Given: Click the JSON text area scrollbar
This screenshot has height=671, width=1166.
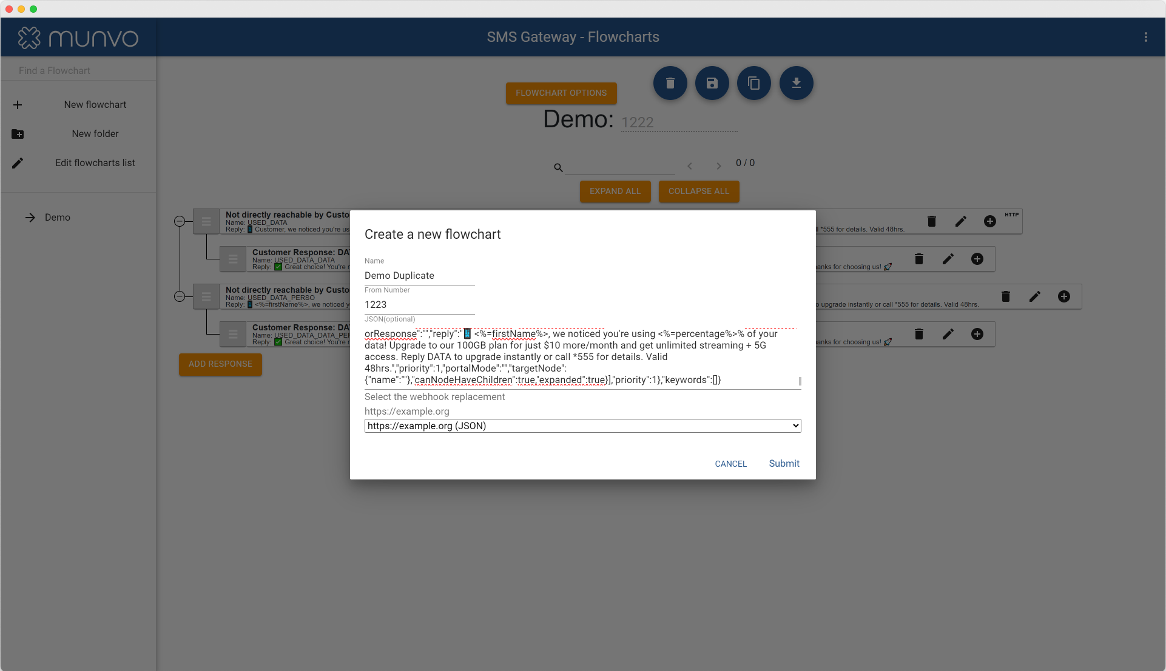Looking at the screenshot, I should point(800,381).
